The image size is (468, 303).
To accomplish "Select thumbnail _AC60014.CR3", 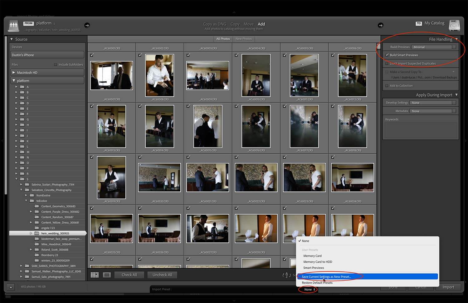I will (159, 126).
